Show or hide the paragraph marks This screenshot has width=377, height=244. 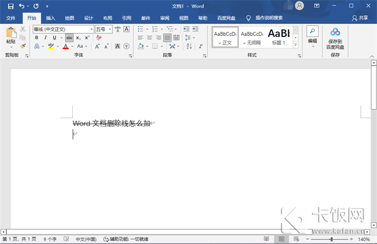[201, 46]
